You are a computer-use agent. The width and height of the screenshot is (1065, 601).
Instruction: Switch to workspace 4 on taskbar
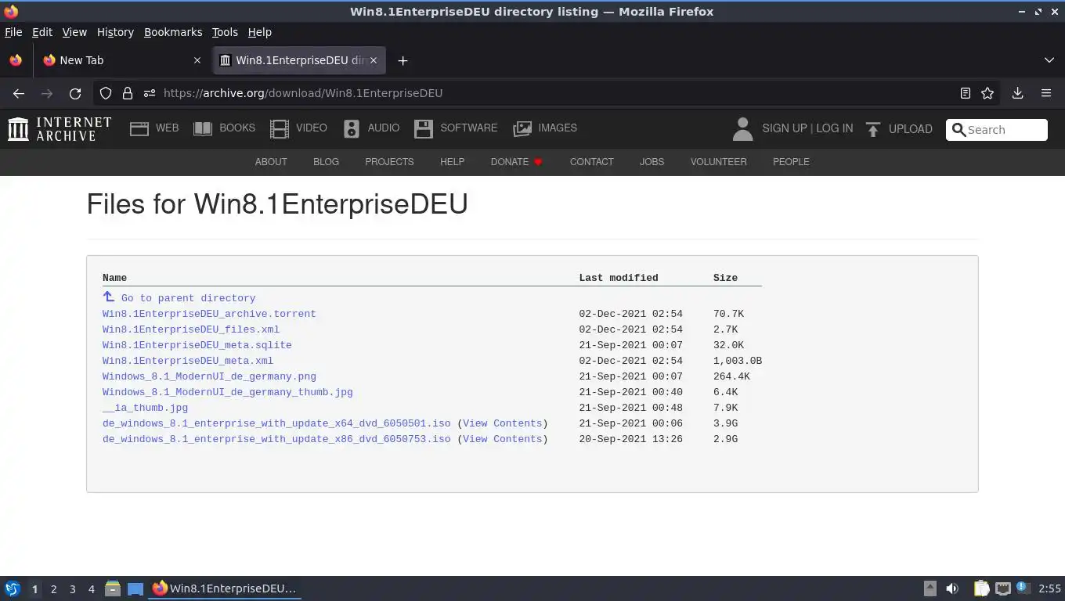click(91, 588)
